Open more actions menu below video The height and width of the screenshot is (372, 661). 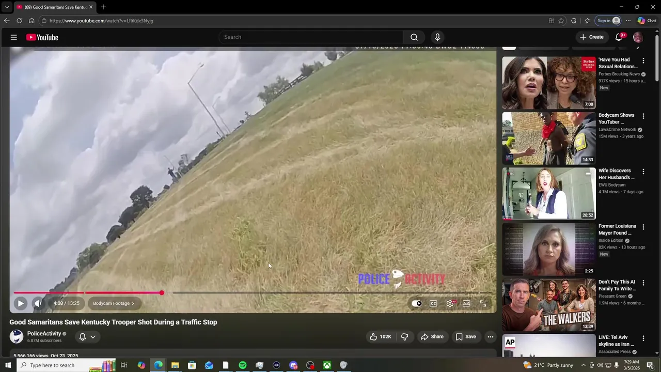491,337
